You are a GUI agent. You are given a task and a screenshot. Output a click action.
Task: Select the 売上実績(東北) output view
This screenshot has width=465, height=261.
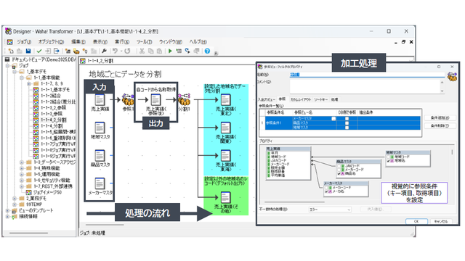point(225,100)
